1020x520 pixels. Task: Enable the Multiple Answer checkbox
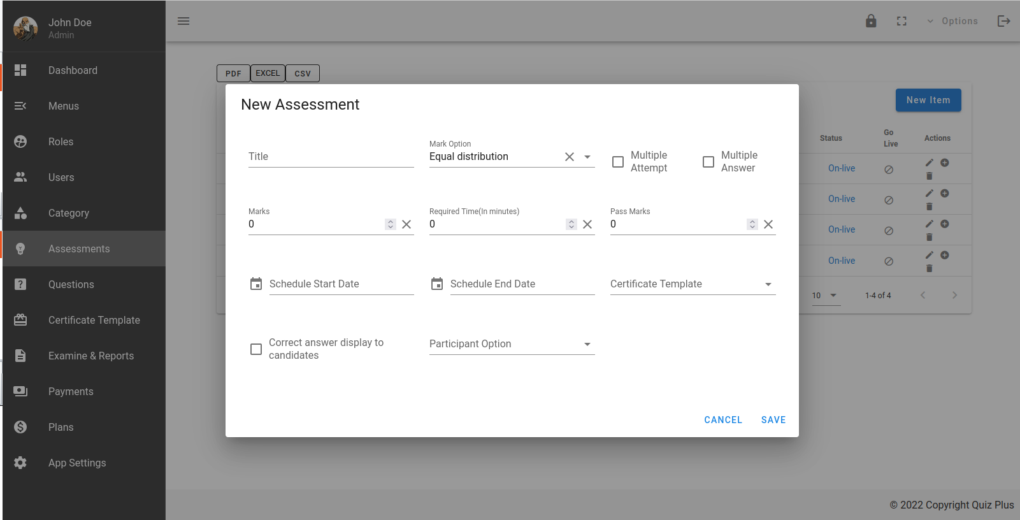tap(708, 162)
